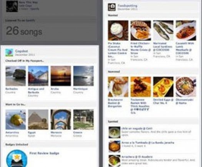Open the Martinique seascape thumbnail
The width and height of the screenshot is (202, 167).
click(83, 76)
